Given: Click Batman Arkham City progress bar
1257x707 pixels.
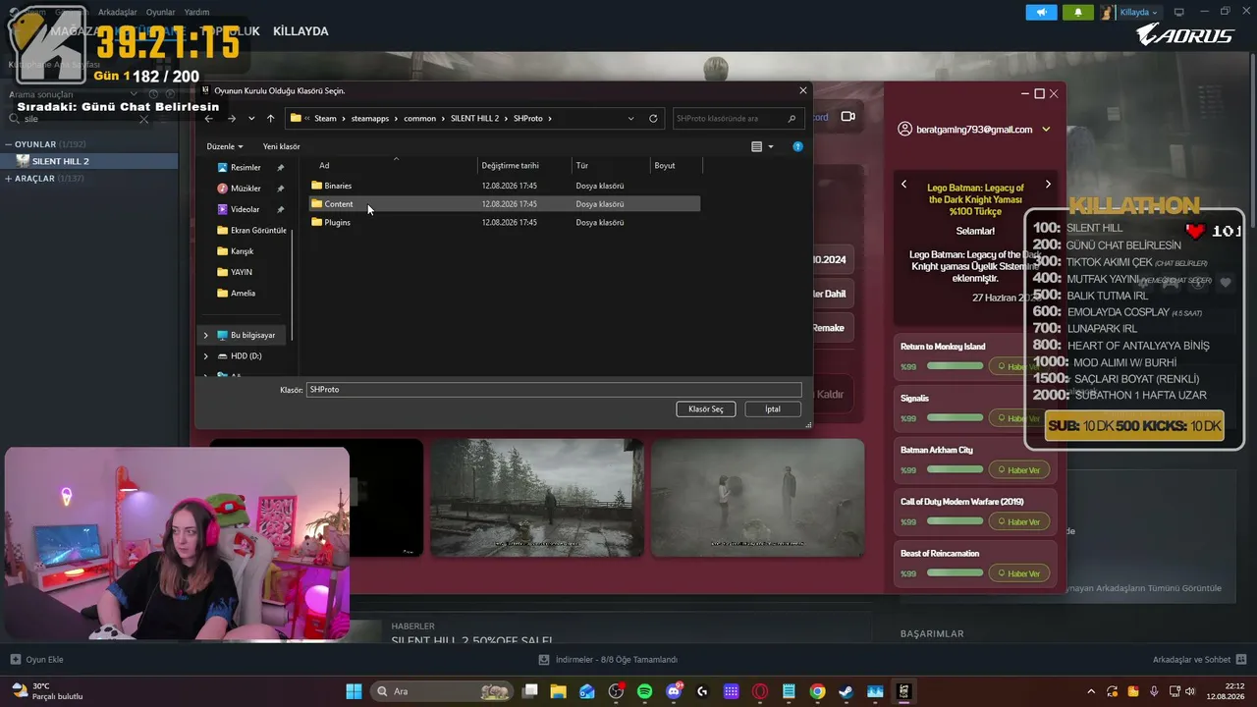Looking at the screenshot, I should click(955, 470).
